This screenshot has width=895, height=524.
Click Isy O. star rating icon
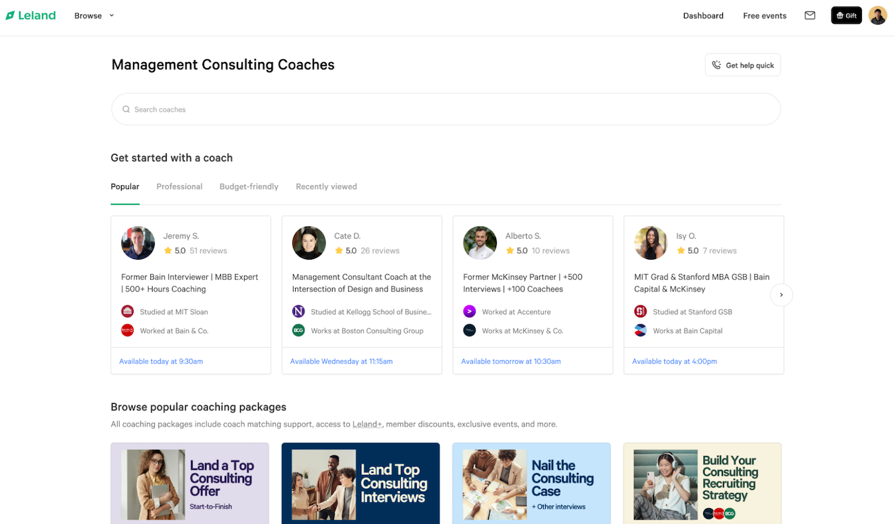(681, 250)
